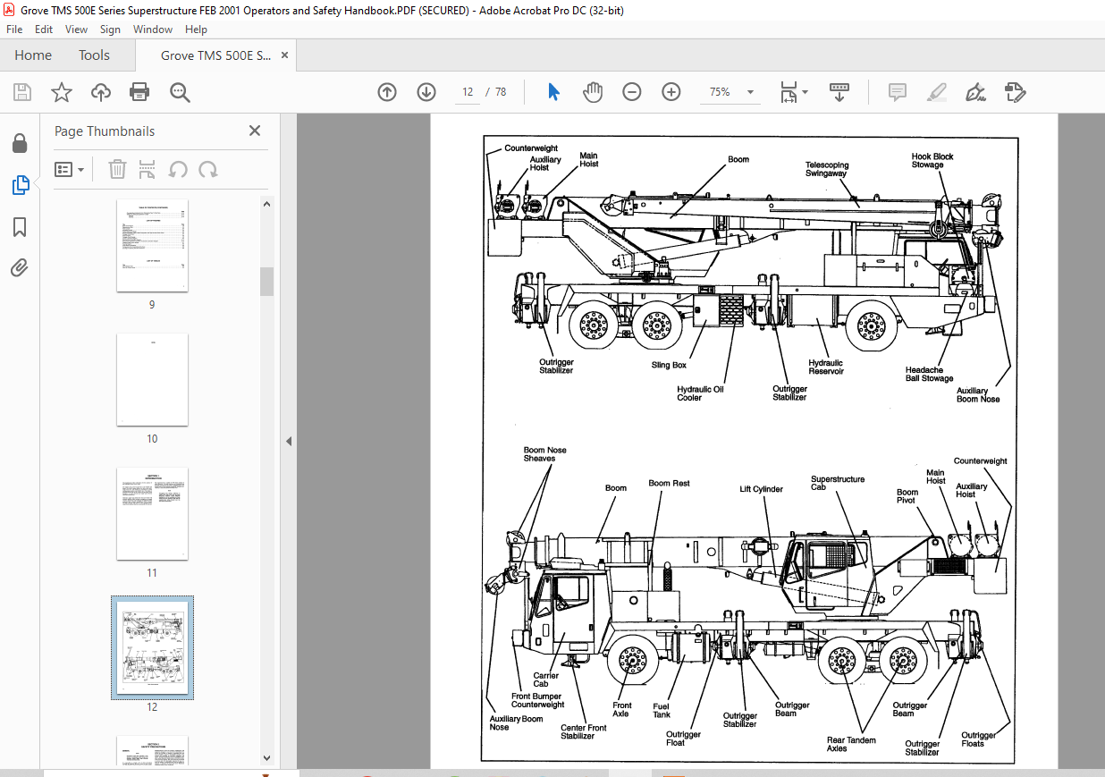Select page 12 thumbnail
The width and height of the screenshot is (1105, 777).
click(152, 648)
